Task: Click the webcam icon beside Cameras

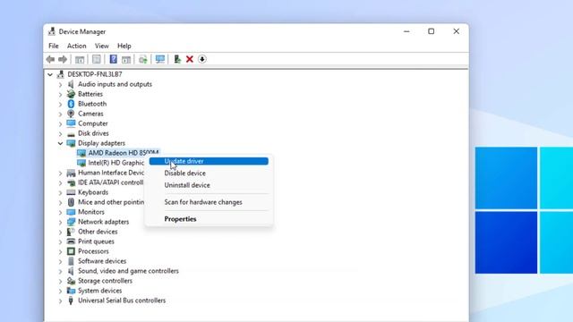Action: pyautogui.click(x=71, y=114)
